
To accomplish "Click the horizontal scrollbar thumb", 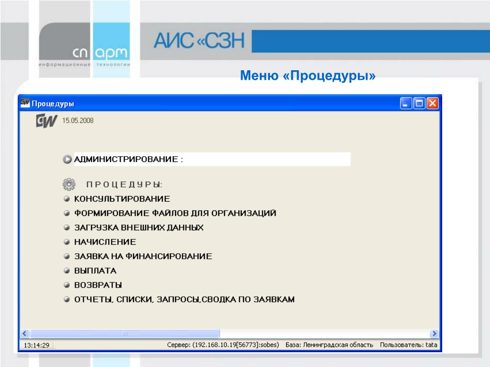I will coord(125,333).
